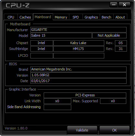Click the Kaby Lake chipset field
Screen dimensions: 135x136
(x=79, y=43)
